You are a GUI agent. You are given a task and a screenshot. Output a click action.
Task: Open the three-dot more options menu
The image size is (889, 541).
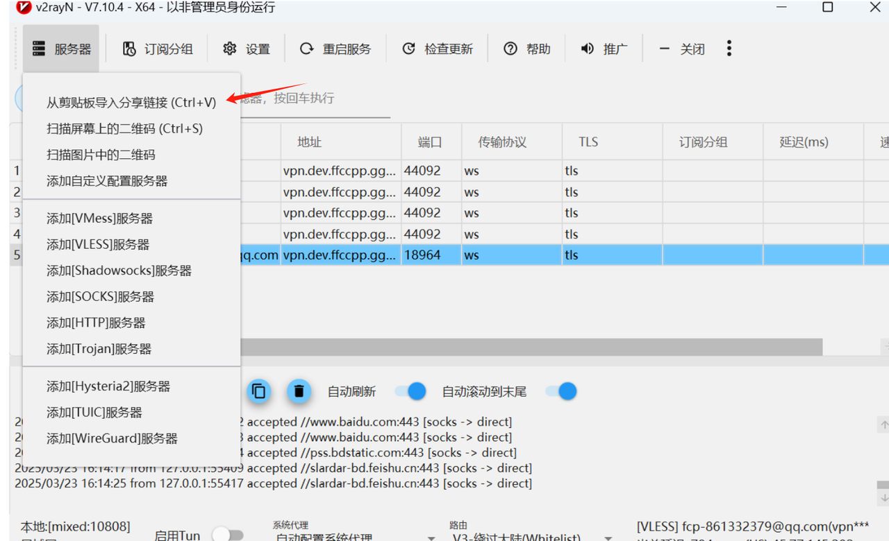point(729,49)
